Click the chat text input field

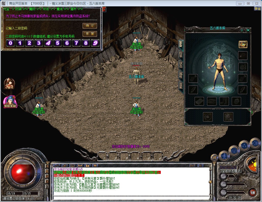tap(131, 198)
